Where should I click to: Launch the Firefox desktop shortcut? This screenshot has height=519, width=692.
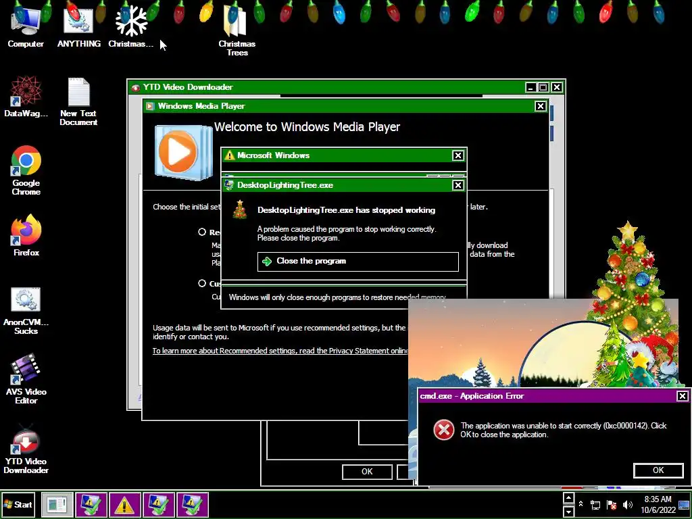pyautogui.click(x=26, y=236)
